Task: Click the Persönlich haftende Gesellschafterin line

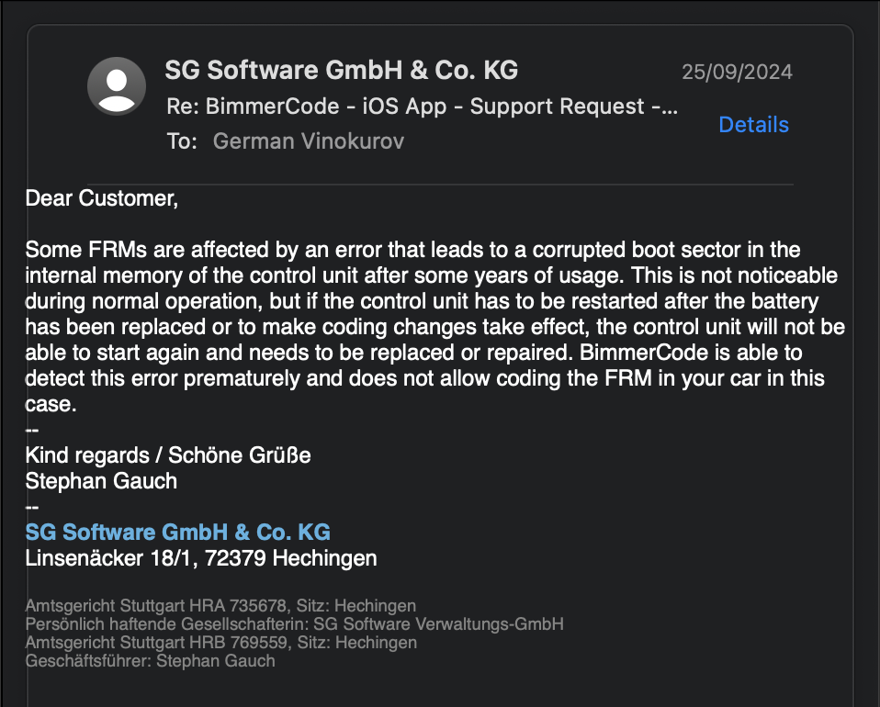Action: (x=294, y=624)
